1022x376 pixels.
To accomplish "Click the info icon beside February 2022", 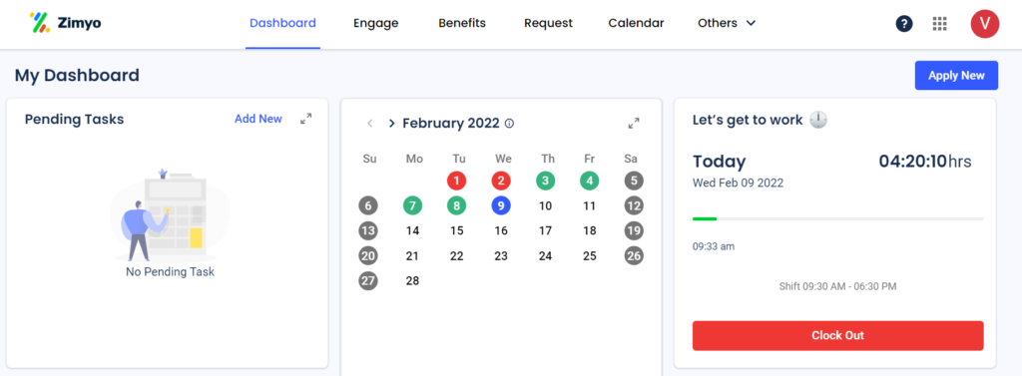I will click(x=510, y=123).
